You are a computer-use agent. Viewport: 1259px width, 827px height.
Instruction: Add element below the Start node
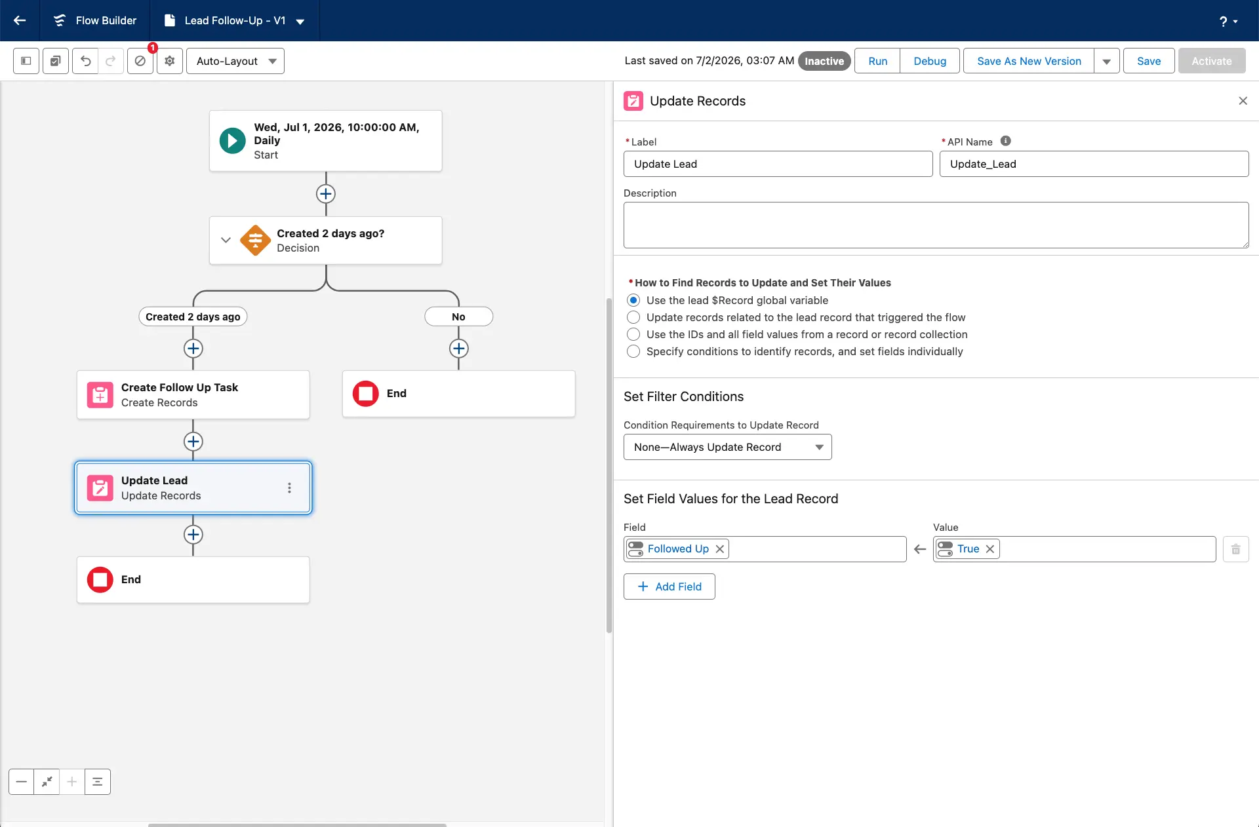(326, 194)
